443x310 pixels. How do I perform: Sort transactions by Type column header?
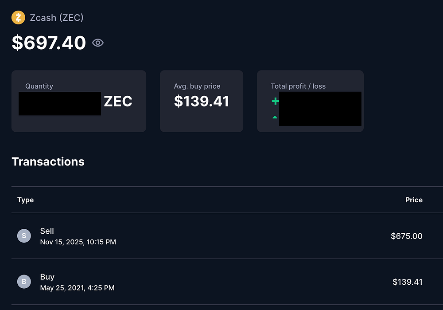click(25, 200)
